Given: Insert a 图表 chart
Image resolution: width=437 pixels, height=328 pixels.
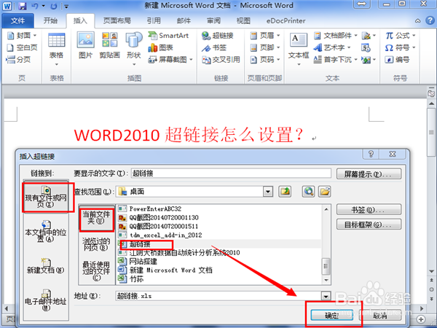Looking at the screenshot, I should point(161,47).
